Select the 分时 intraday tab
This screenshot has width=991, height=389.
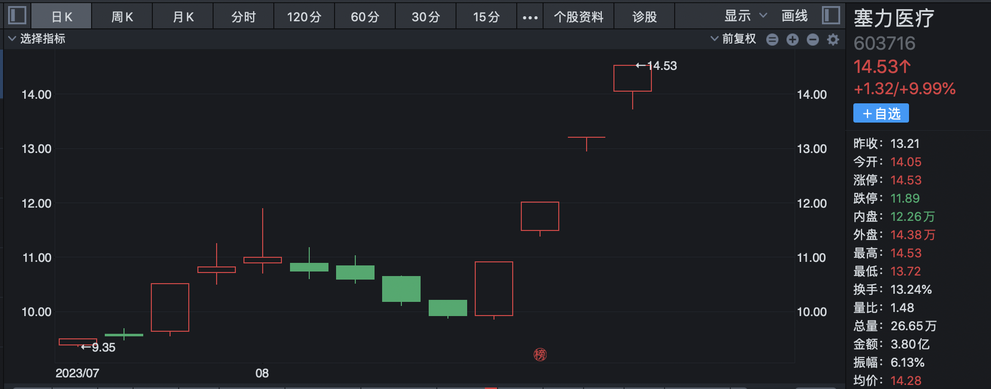(x=243, y=17)
